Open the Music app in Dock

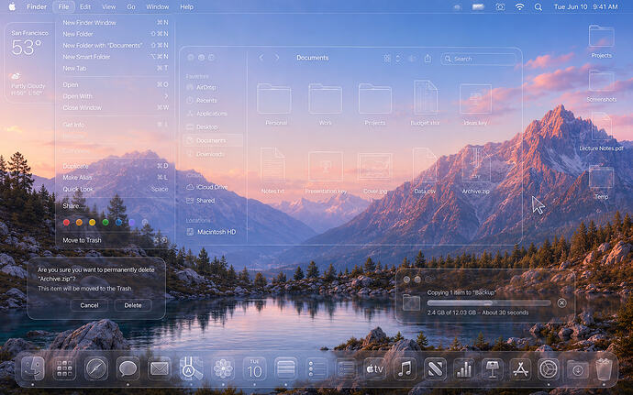(x=405, y=368)
